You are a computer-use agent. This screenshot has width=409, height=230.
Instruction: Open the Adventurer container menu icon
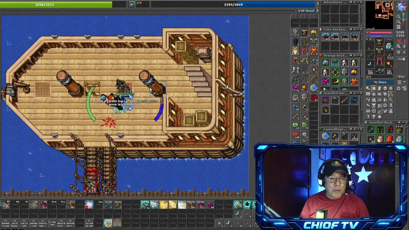pyautogui.click(x=351, y=2)
